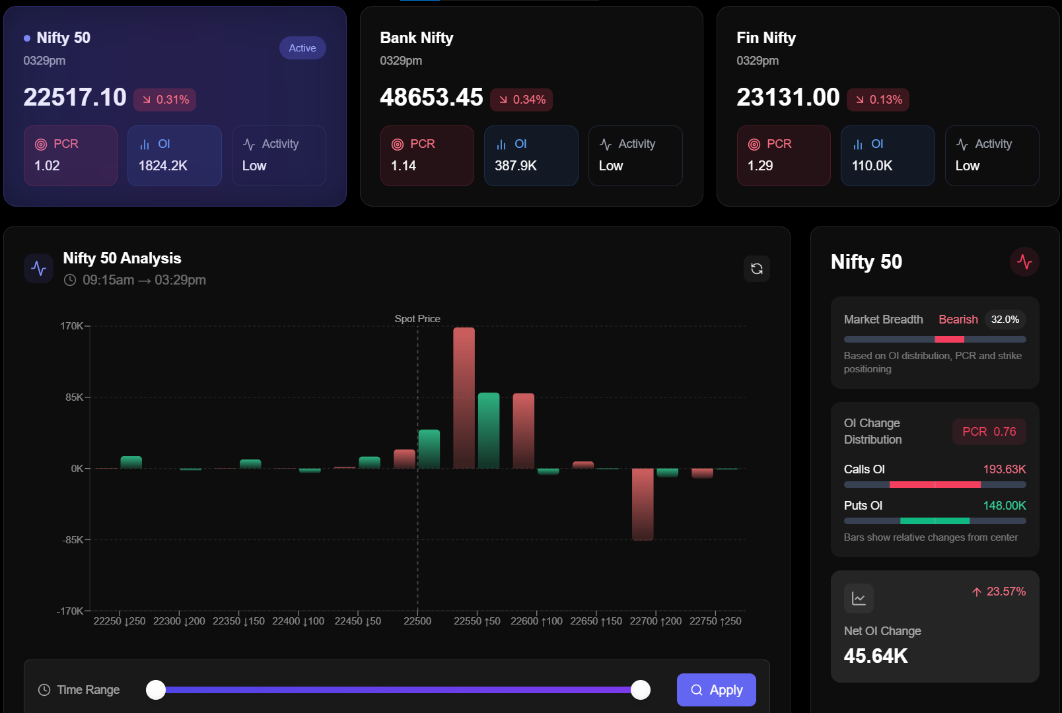Click the Activity pulse icon in Nifty 50 card
This screenshot has width=1062, height=713.
tap(249, 145)
